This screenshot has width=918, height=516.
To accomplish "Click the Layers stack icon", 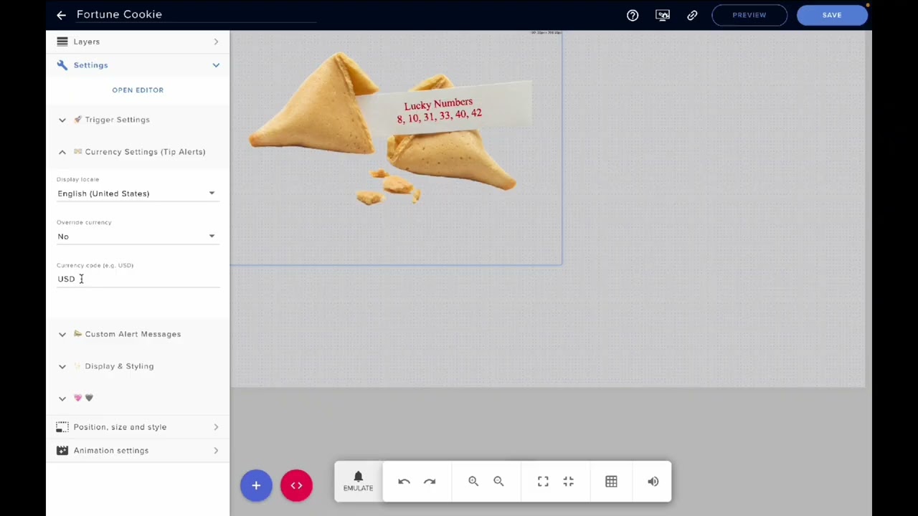I will (62, 42).
